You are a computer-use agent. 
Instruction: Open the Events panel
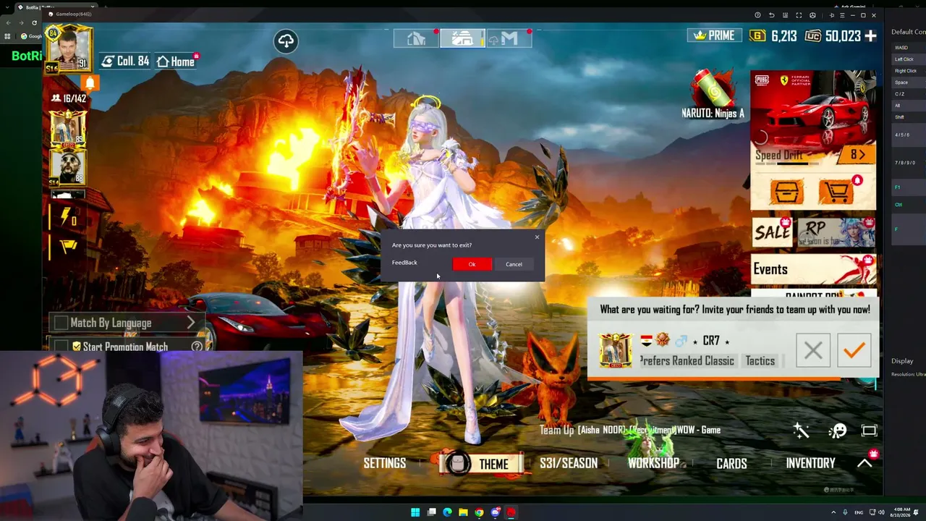[x=813, y=269]
